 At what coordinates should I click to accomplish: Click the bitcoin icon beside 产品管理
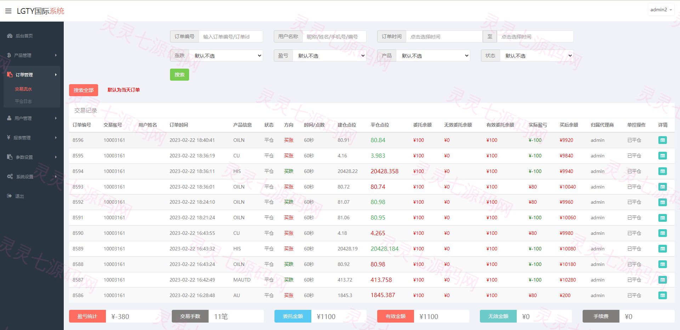[x=9, y=55]
